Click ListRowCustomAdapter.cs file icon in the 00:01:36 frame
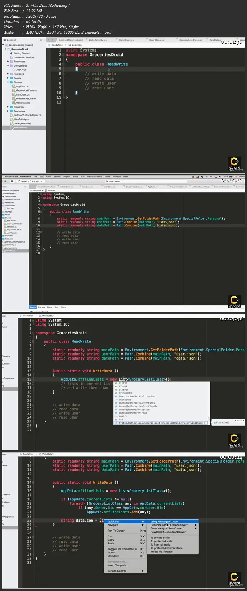The height and width of the screenshot is (591, 247). pos(12,115)
